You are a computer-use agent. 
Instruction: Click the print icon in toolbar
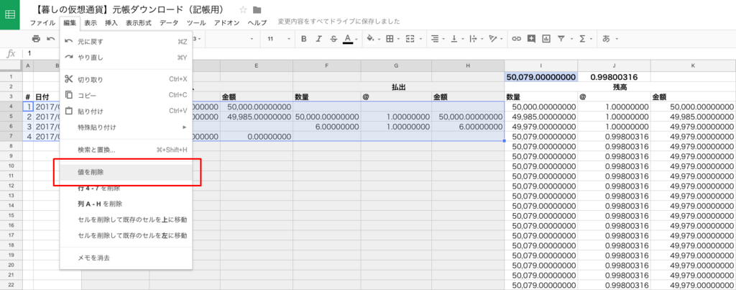click(x=36, y=39)
